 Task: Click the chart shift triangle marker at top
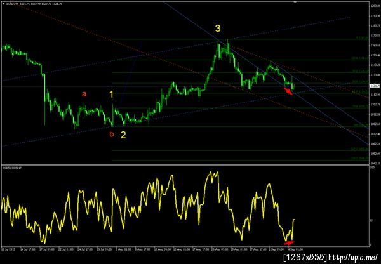point(295,1)
